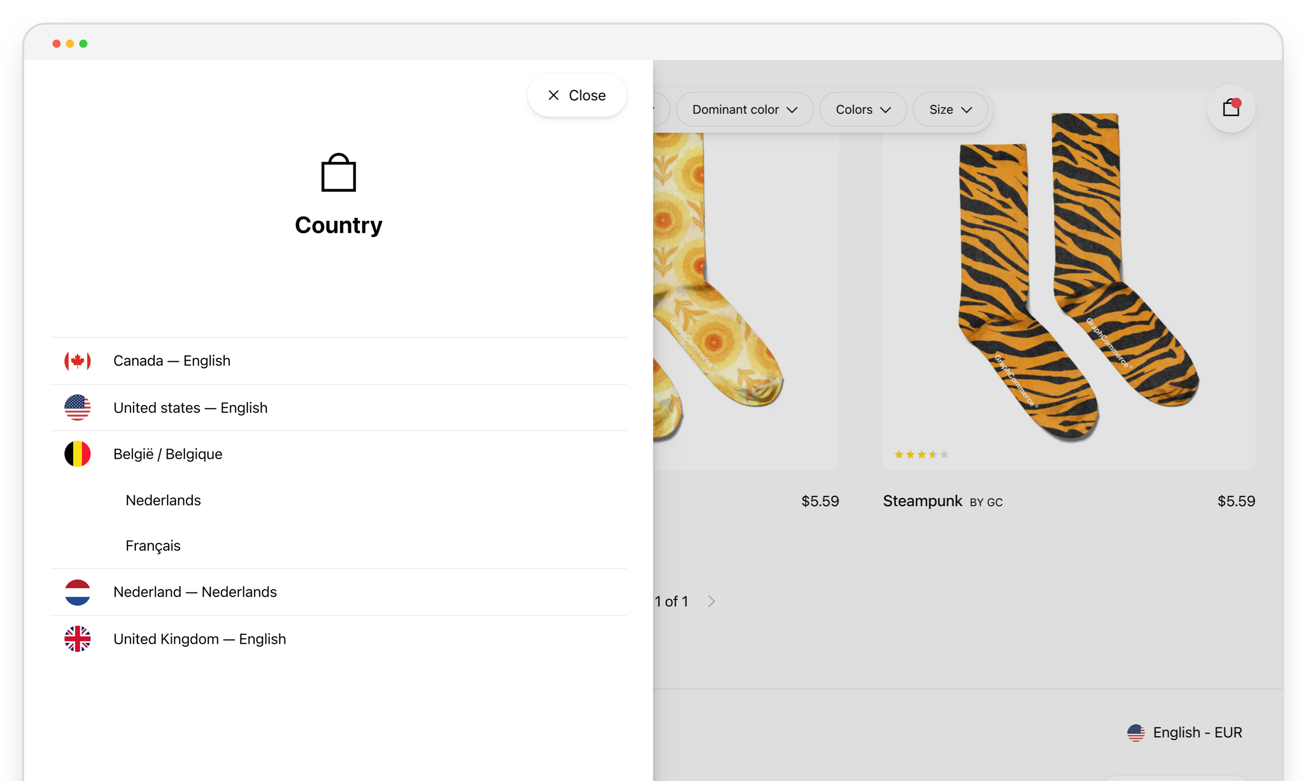Click the United Kingdom flag icon
The height and width of the screenshot is (781, 1306).
(x=78, y=639)
